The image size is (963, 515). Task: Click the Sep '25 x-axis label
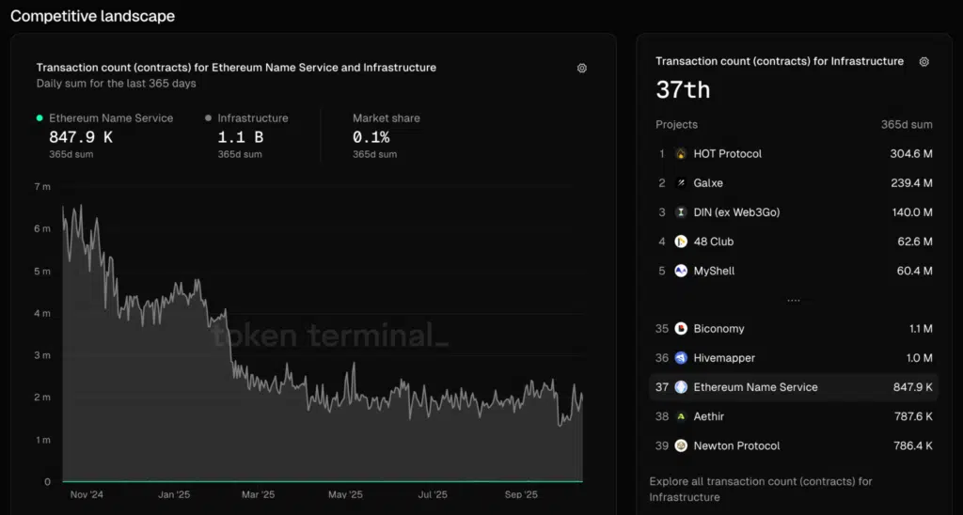pos(521,494)
